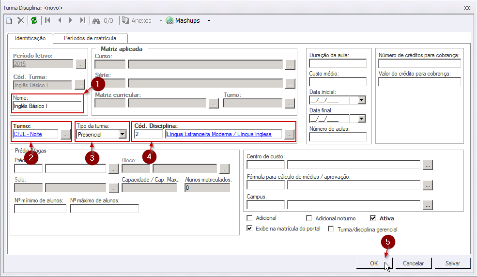The image size is (477, 277).
Task: Click the Nome text field
Action: tap(47, 106)
